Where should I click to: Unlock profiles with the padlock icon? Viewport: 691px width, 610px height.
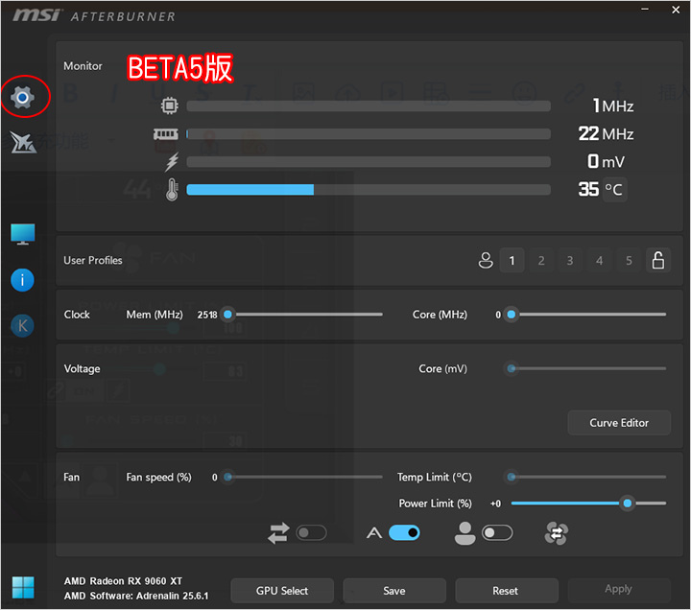coord(658,260)
